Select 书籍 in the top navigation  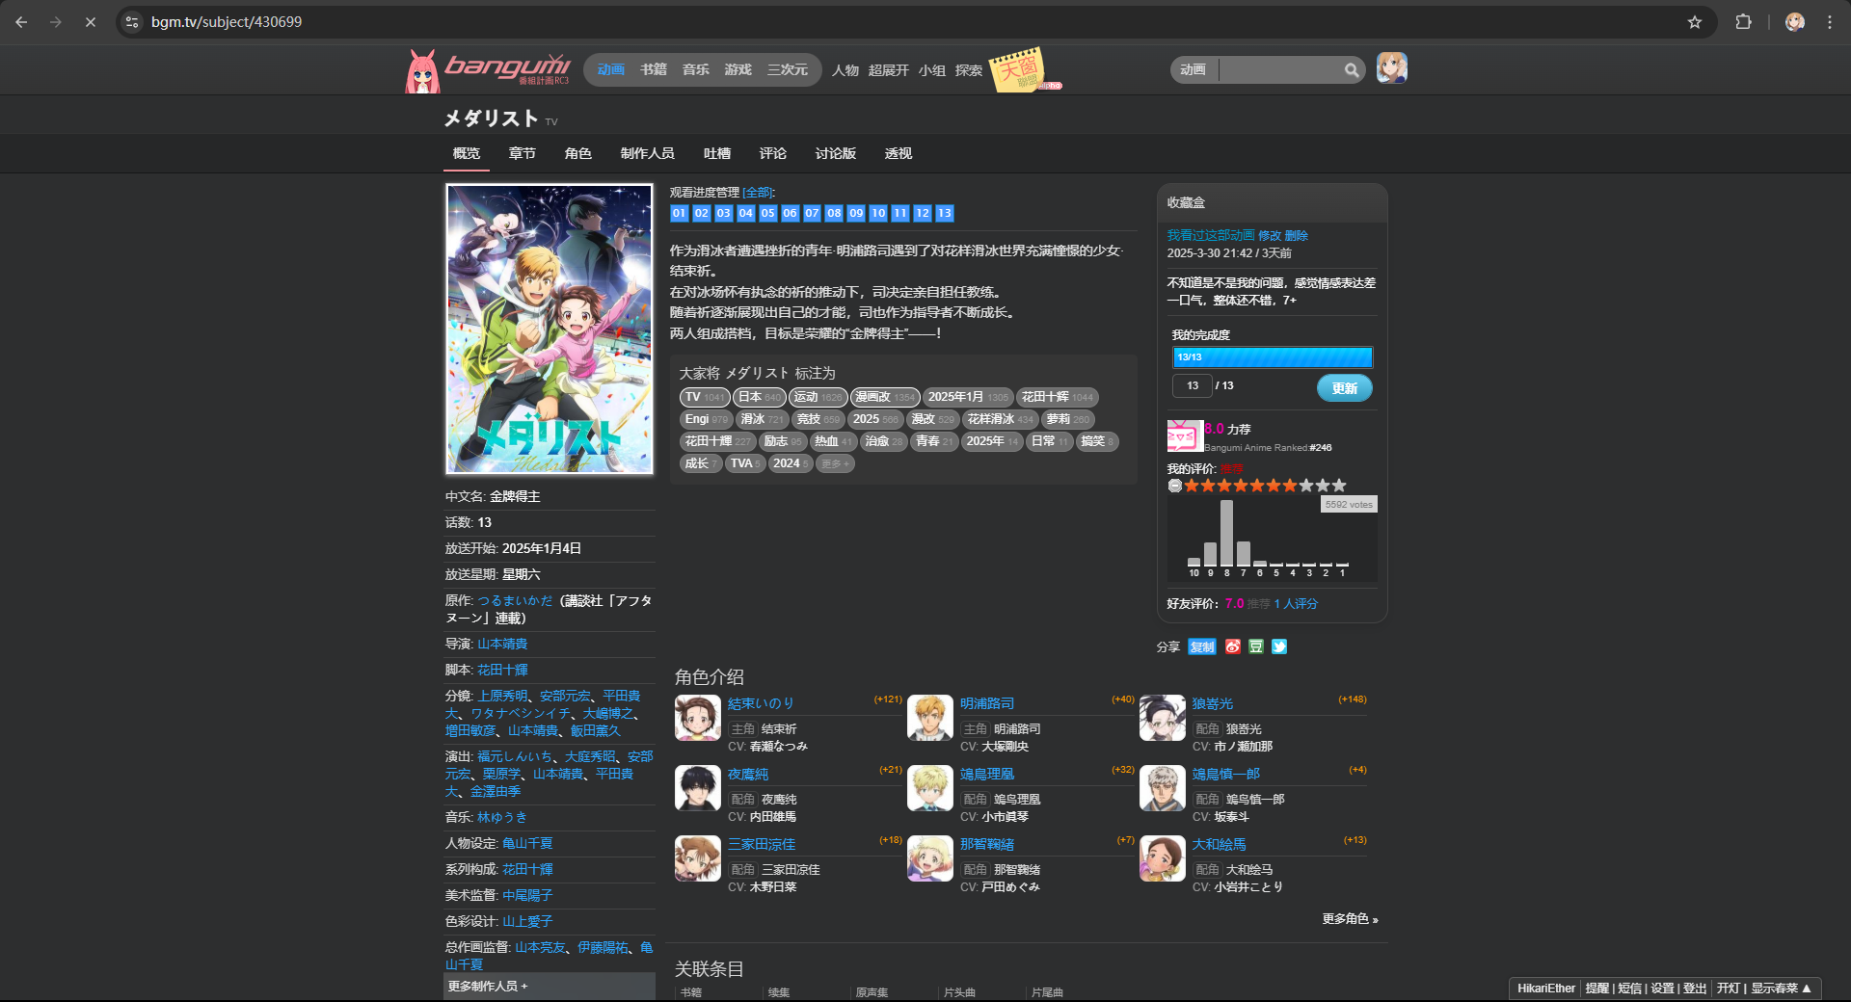click(x=654, y=69)
